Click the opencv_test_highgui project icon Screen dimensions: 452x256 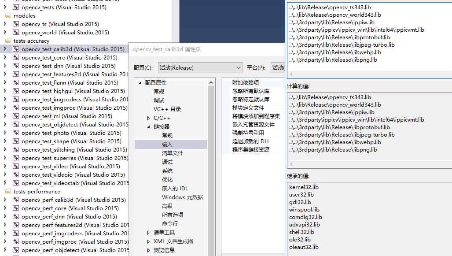[16, 91]
